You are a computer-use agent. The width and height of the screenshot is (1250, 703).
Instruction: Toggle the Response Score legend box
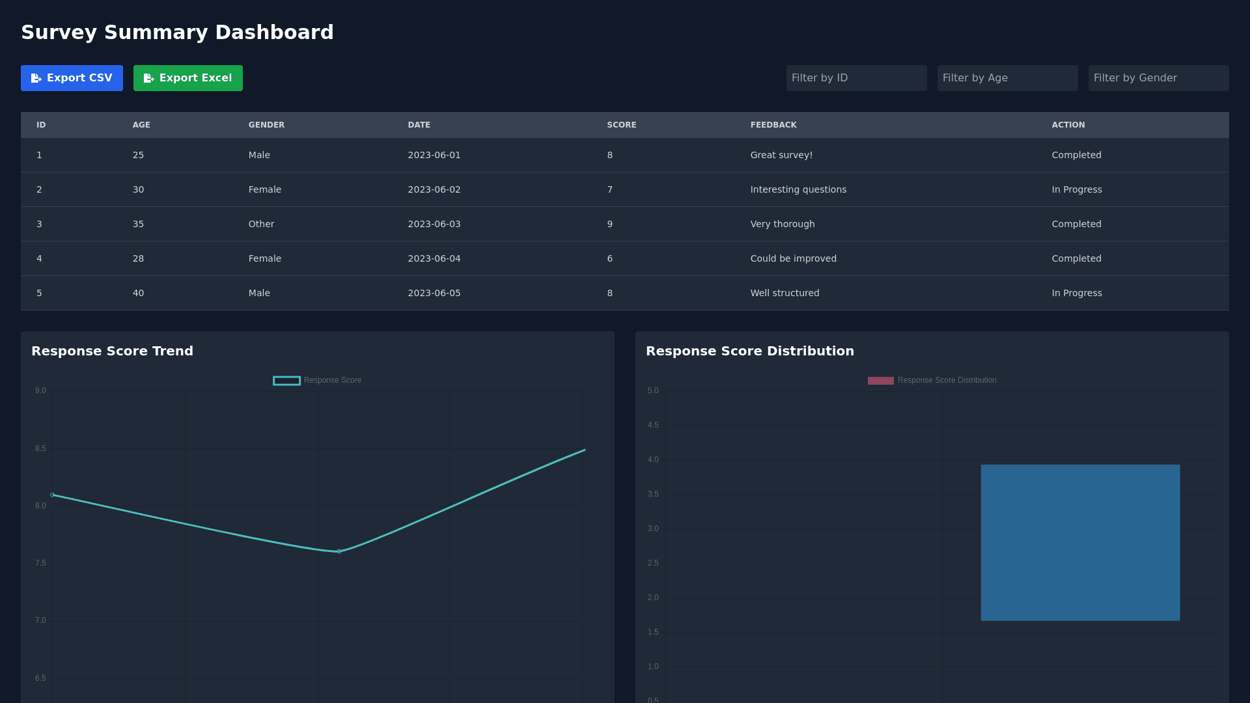pos(286,381)
